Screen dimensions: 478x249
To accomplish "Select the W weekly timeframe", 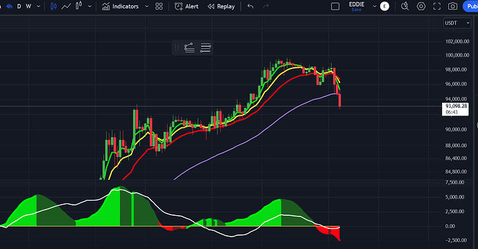I will [x=28, y=6].
